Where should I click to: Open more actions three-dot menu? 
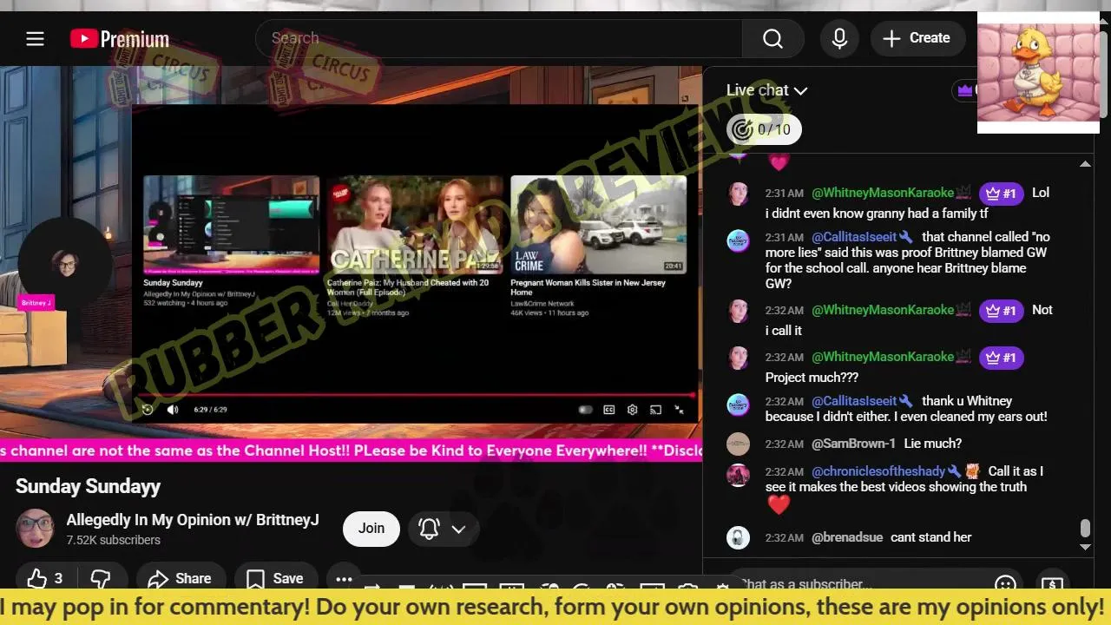[x=344, y=579]
